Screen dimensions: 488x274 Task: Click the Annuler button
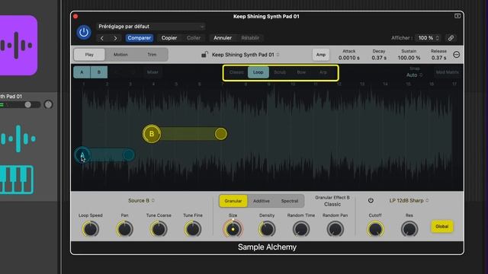[x=223, y=38]
